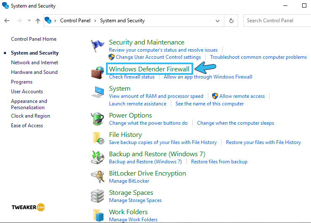The width and height of the screenshot is (311, 223).
Task: Click Save backup copies with File History
Action: [x=163, y=142]
